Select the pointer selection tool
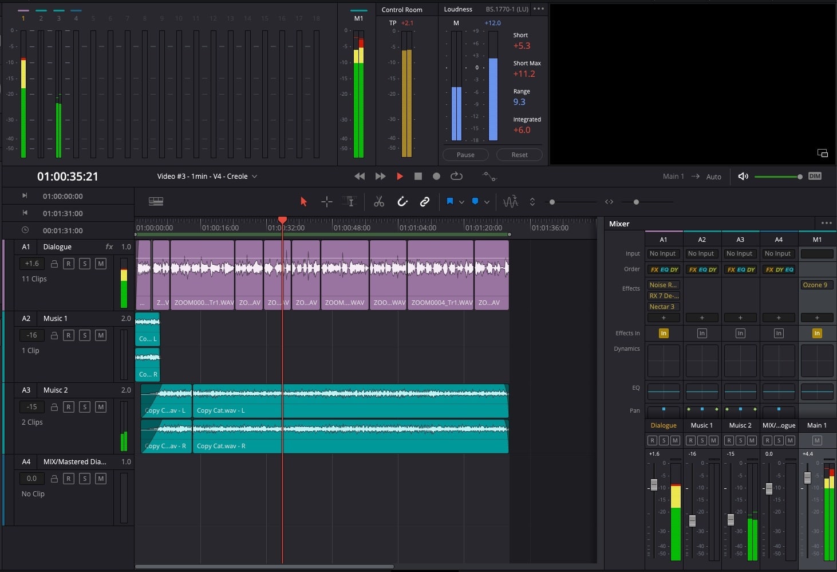837x572 pixels. coord(303,202)
